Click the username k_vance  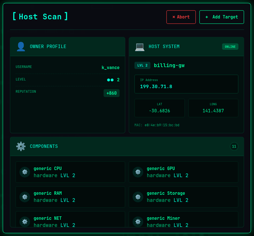click(110, 67)
